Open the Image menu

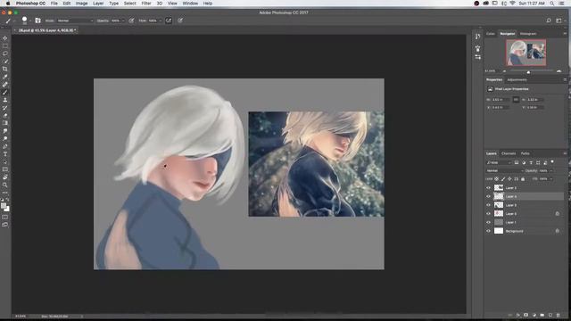click(81, 4)
